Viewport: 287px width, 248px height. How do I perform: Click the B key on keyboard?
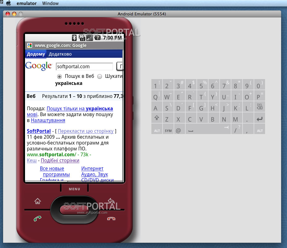[x=214, y=118]
